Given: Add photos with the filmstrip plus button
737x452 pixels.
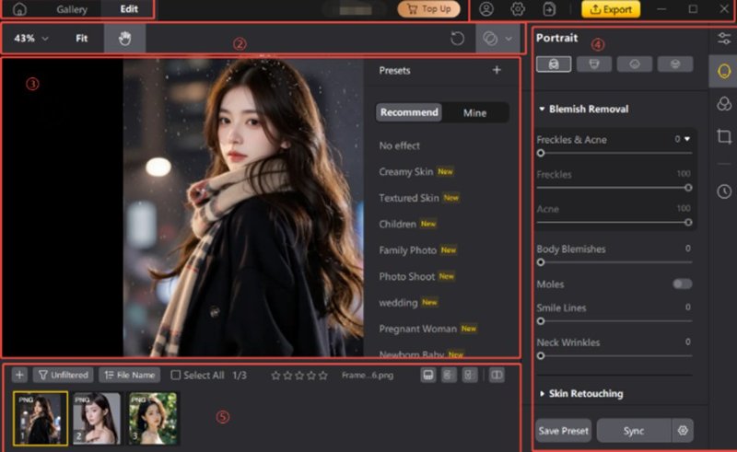Looking at the screenshot, I should [x=19, y=375].
